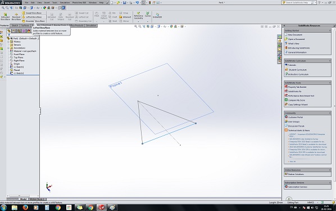The image size is (336, 211).
Task: Open the Discussion Forum link
Action: (x=296, y=126)
